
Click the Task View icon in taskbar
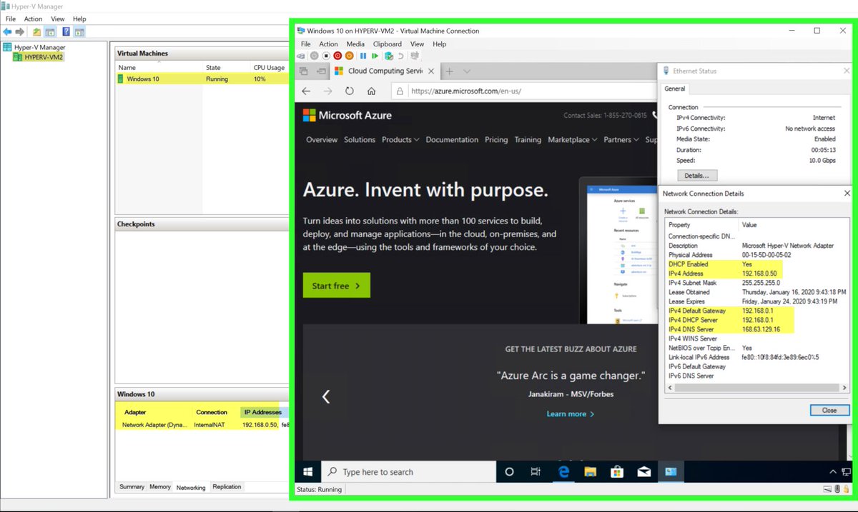536,472
